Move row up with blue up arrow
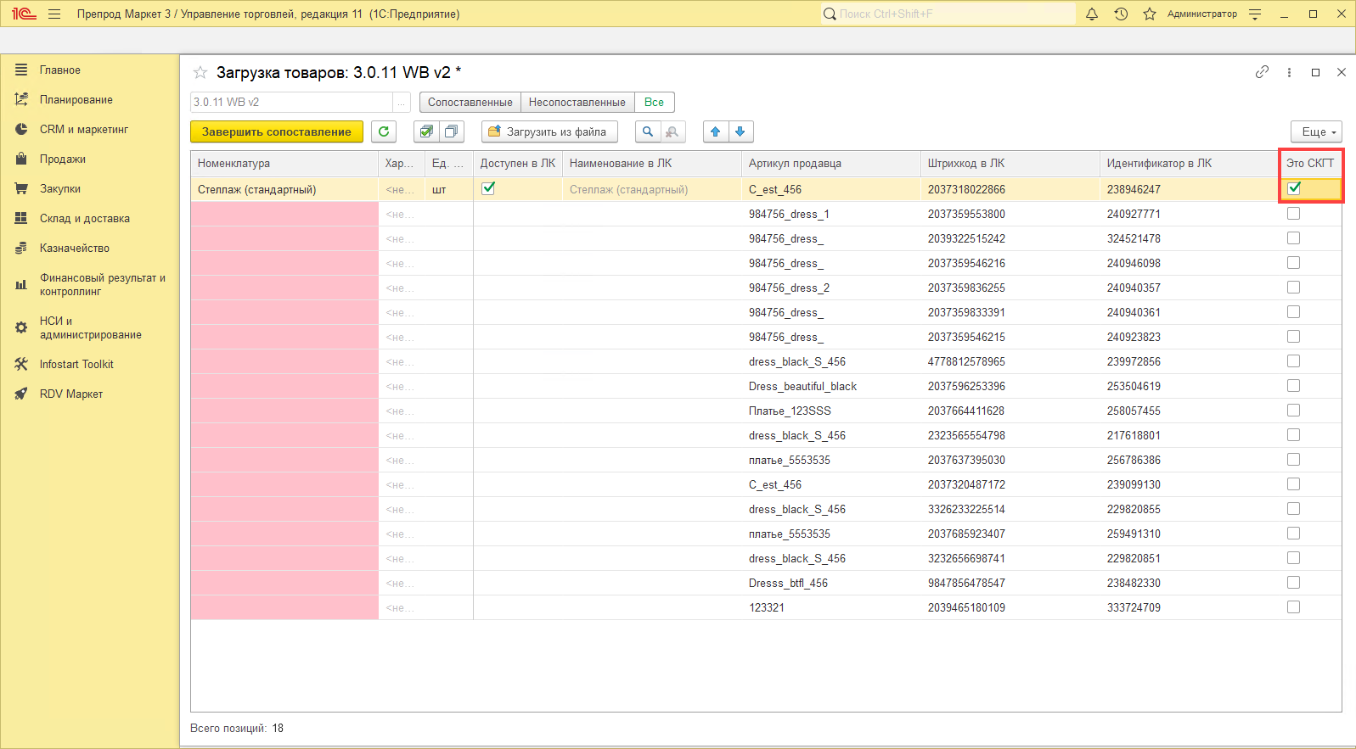The width and height of the screenshot is (1356, 749). coord(716,131)
